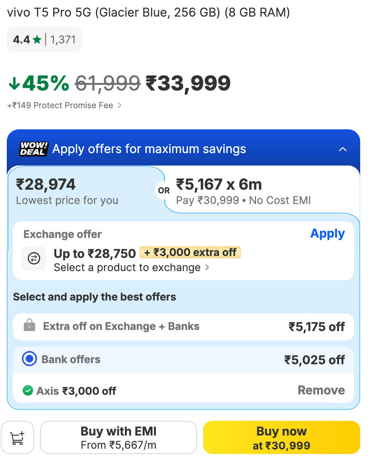Open Select a product to exchange chevron
The width and height of the screenshot is (370, 457).
(207, 268)
